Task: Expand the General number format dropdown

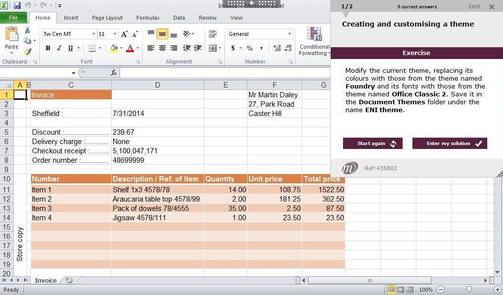Action: pyautogui.click(x=289, y=34)
